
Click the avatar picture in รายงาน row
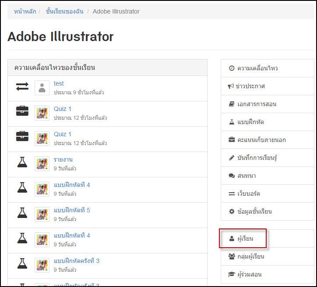[x=42, y=164]
